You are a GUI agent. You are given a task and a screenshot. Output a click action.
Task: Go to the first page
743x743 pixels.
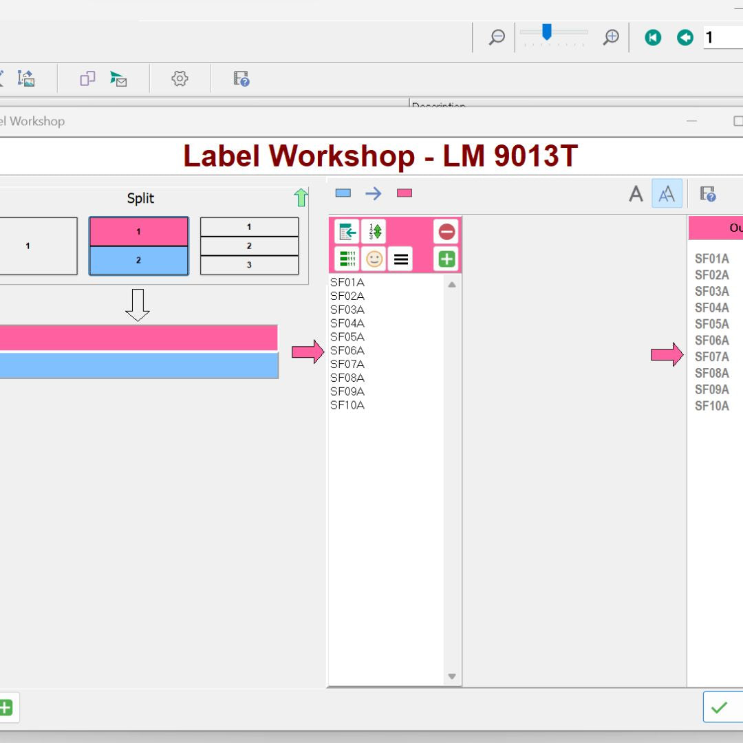coord(653,37)
